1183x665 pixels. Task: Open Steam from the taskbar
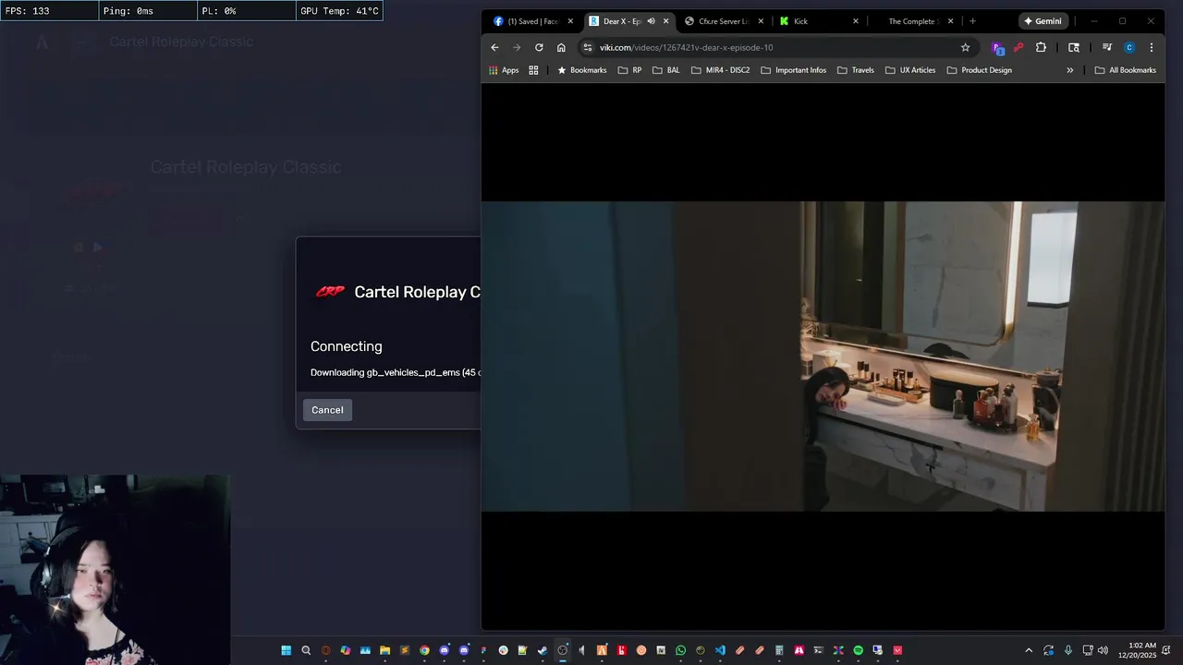tap(543, 650)
